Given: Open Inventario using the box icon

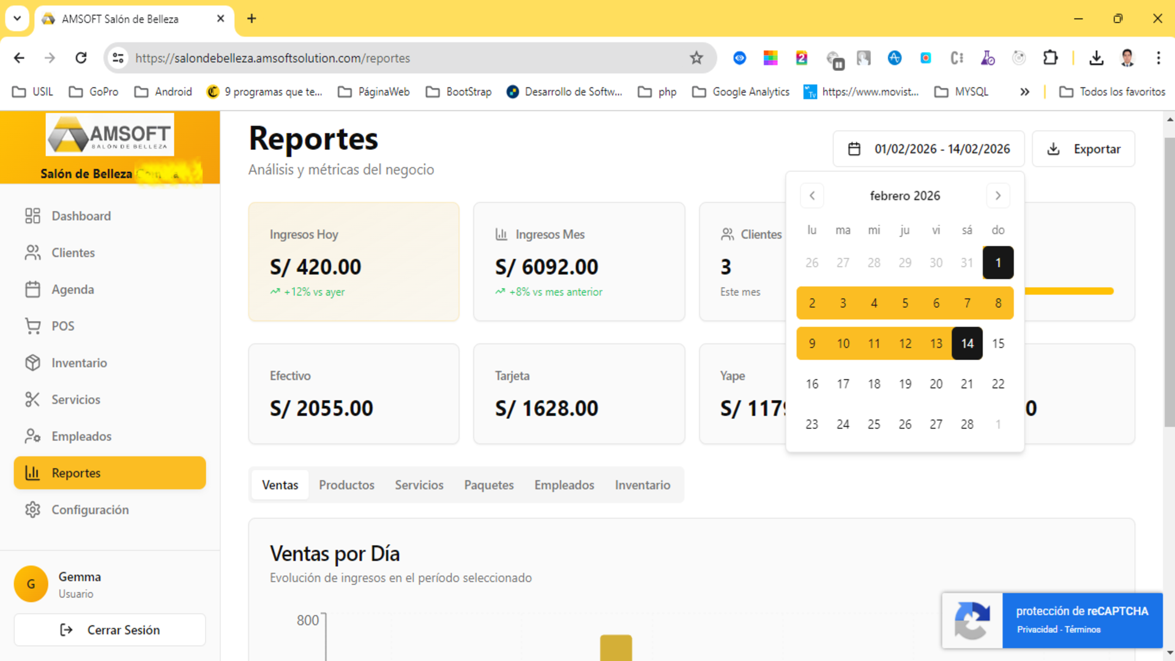Looking at the screenshot, I should [x=32, y=362].
